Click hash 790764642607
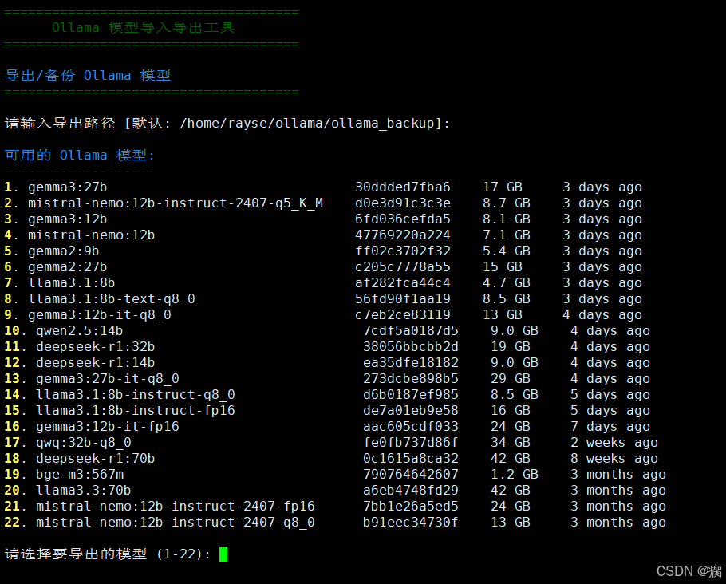 [x=411, y=475]
